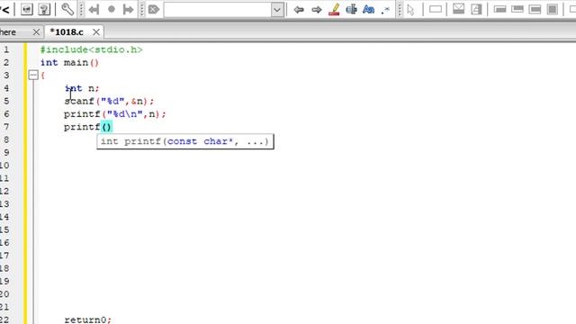
Task: Click the first gray sizer layout icon
Action: (500, 9)
